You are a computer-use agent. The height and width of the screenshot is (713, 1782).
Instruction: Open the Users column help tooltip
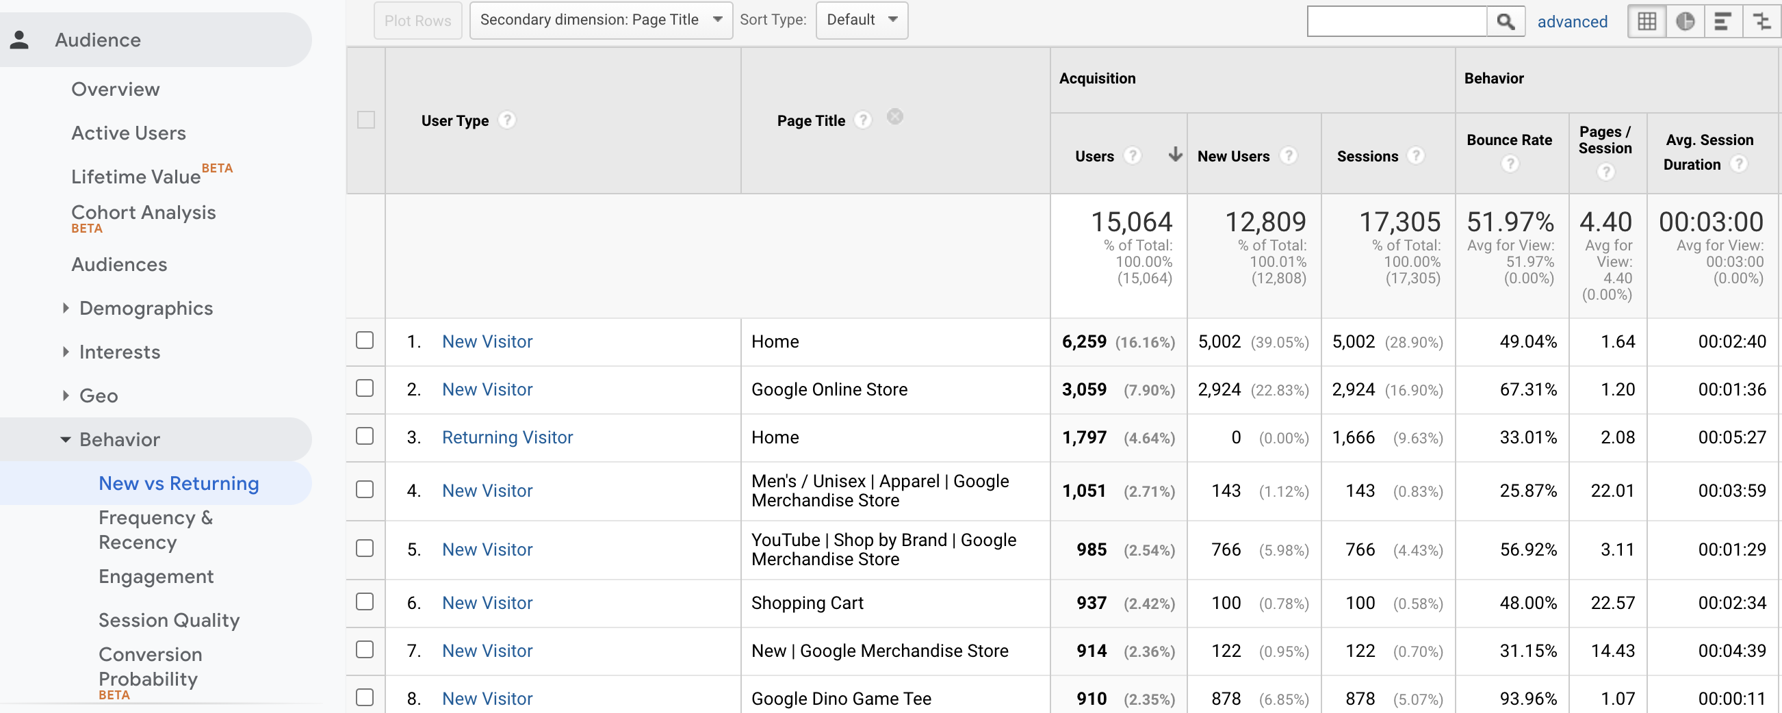pos(1133,156)
